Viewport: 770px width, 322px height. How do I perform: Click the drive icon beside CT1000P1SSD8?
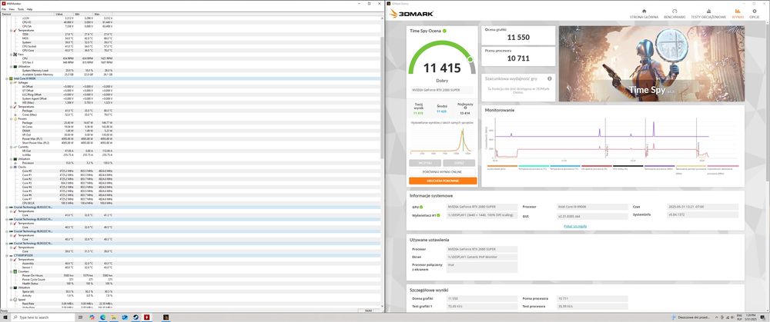pos(11,255)
